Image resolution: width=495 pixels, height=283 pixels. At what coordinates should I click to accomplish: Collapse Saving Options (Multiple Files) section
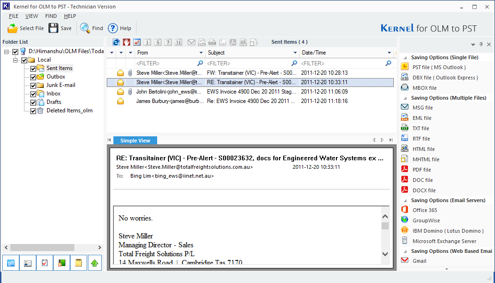tap(405, 98)
